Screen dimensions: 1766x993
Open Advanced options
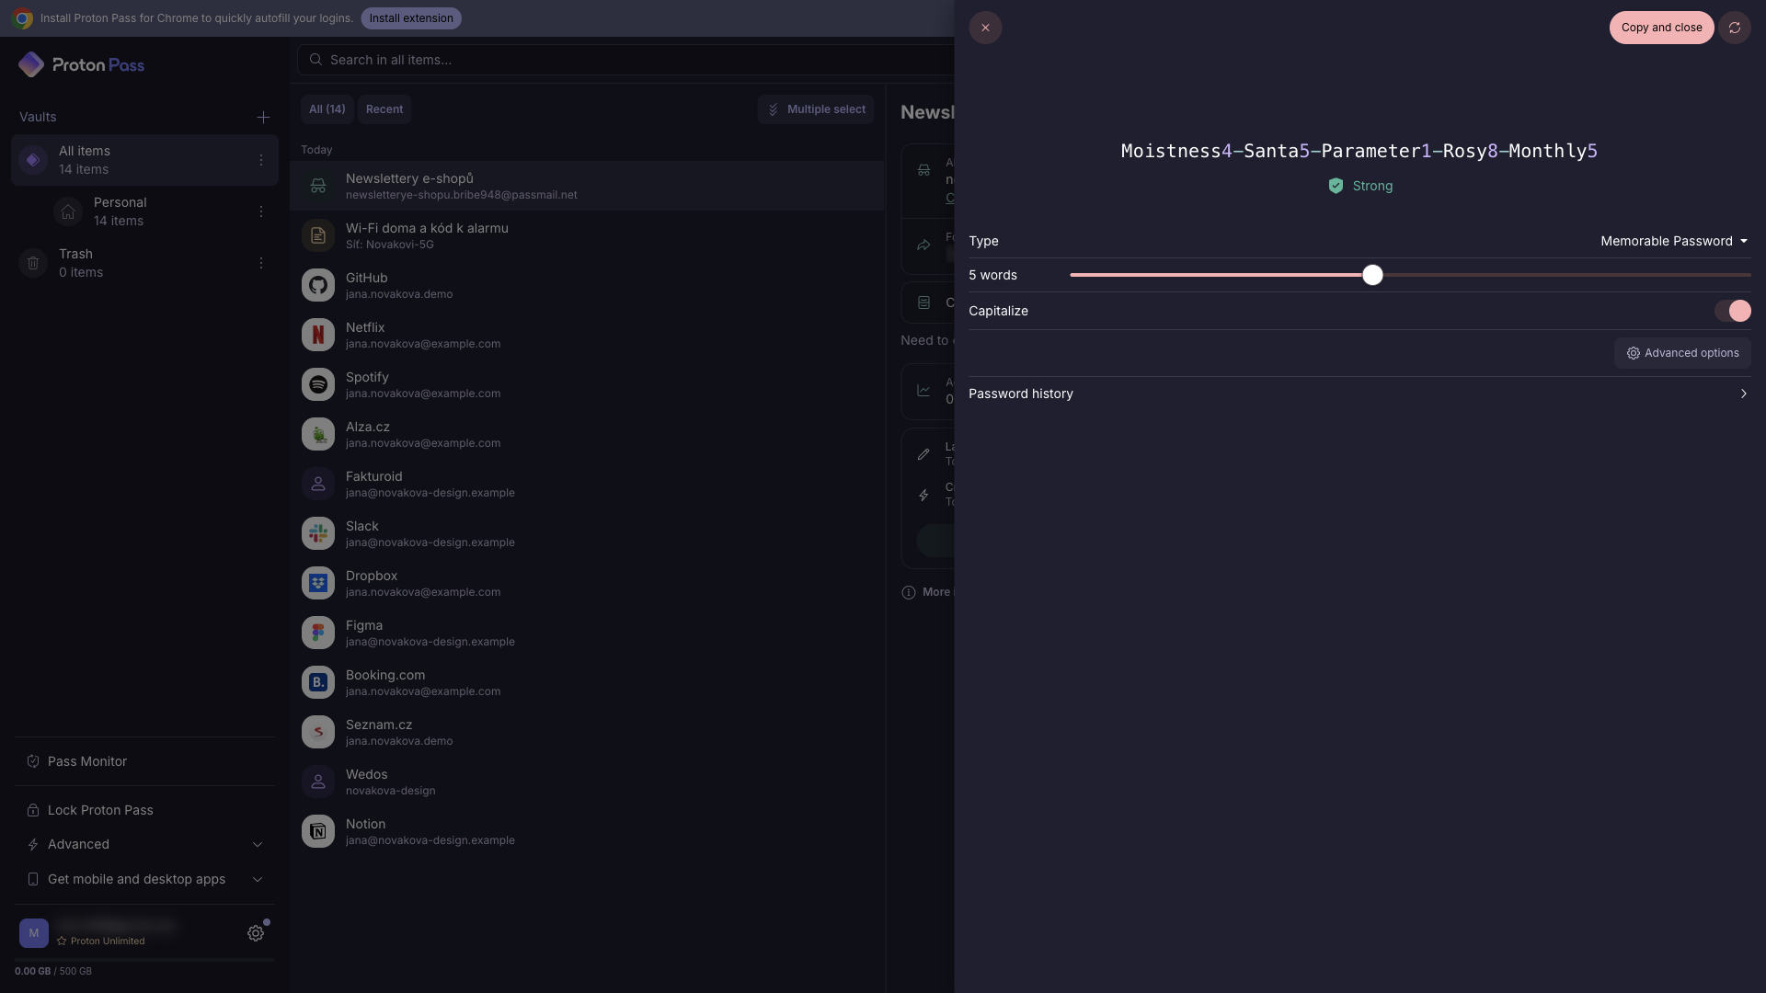[x=1682, y=353]
